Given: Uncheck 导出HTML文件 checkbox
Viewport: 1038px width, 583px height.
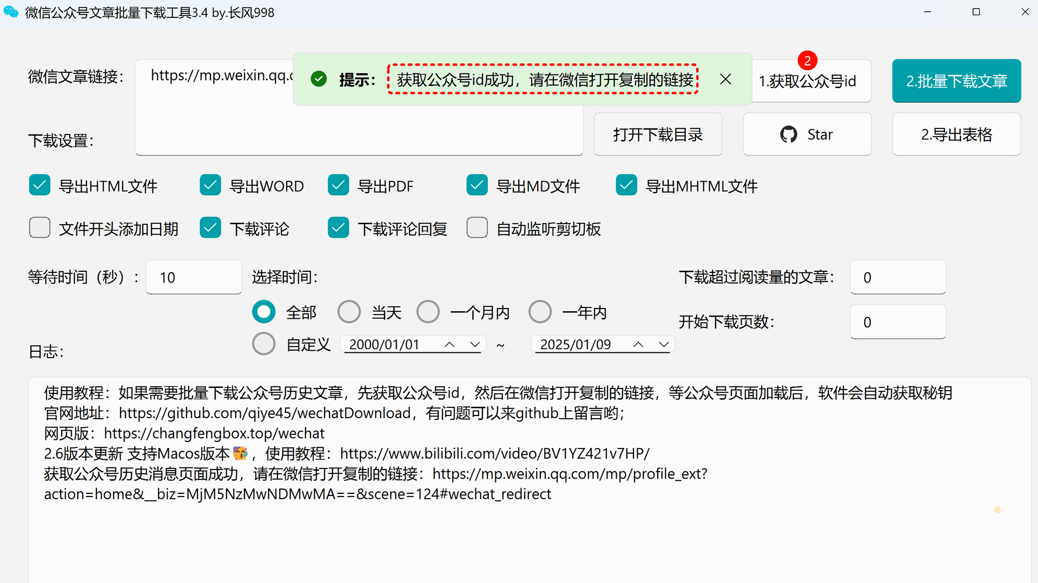Looking at the screenshot, I should click(39, 185).
